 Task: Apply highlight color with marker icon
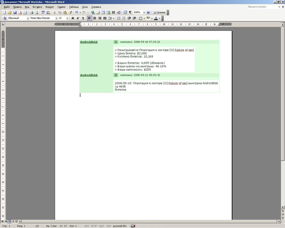pos(148,18)
